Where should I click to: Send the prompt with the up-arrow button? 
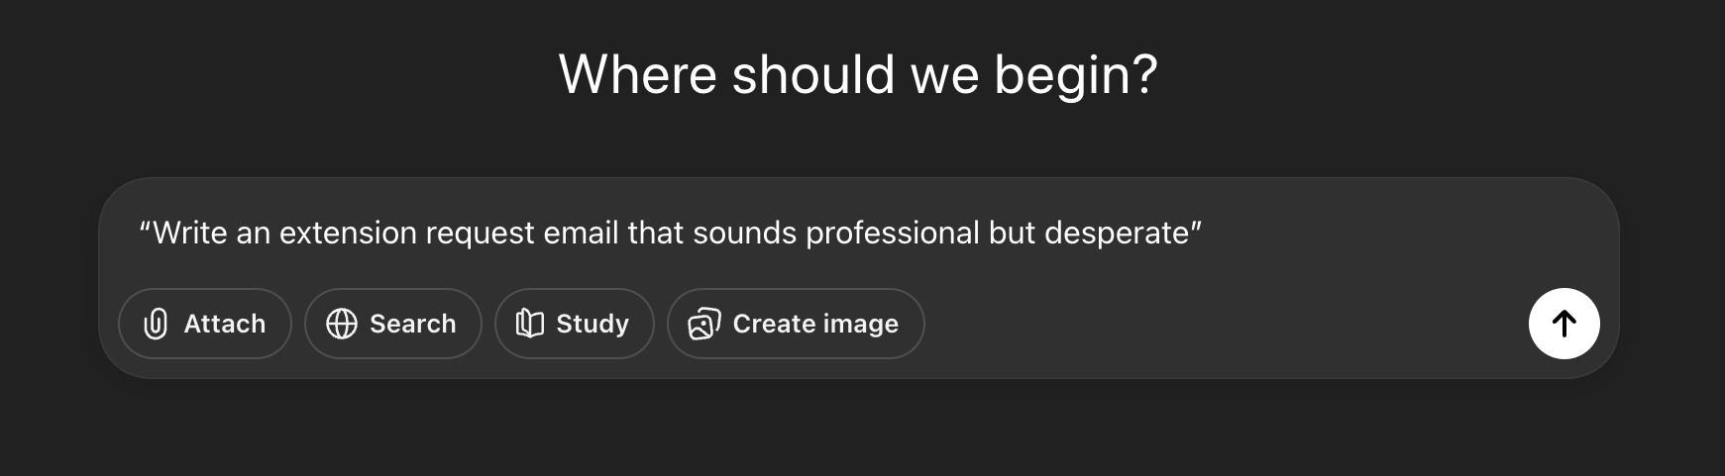(1563, 324)
